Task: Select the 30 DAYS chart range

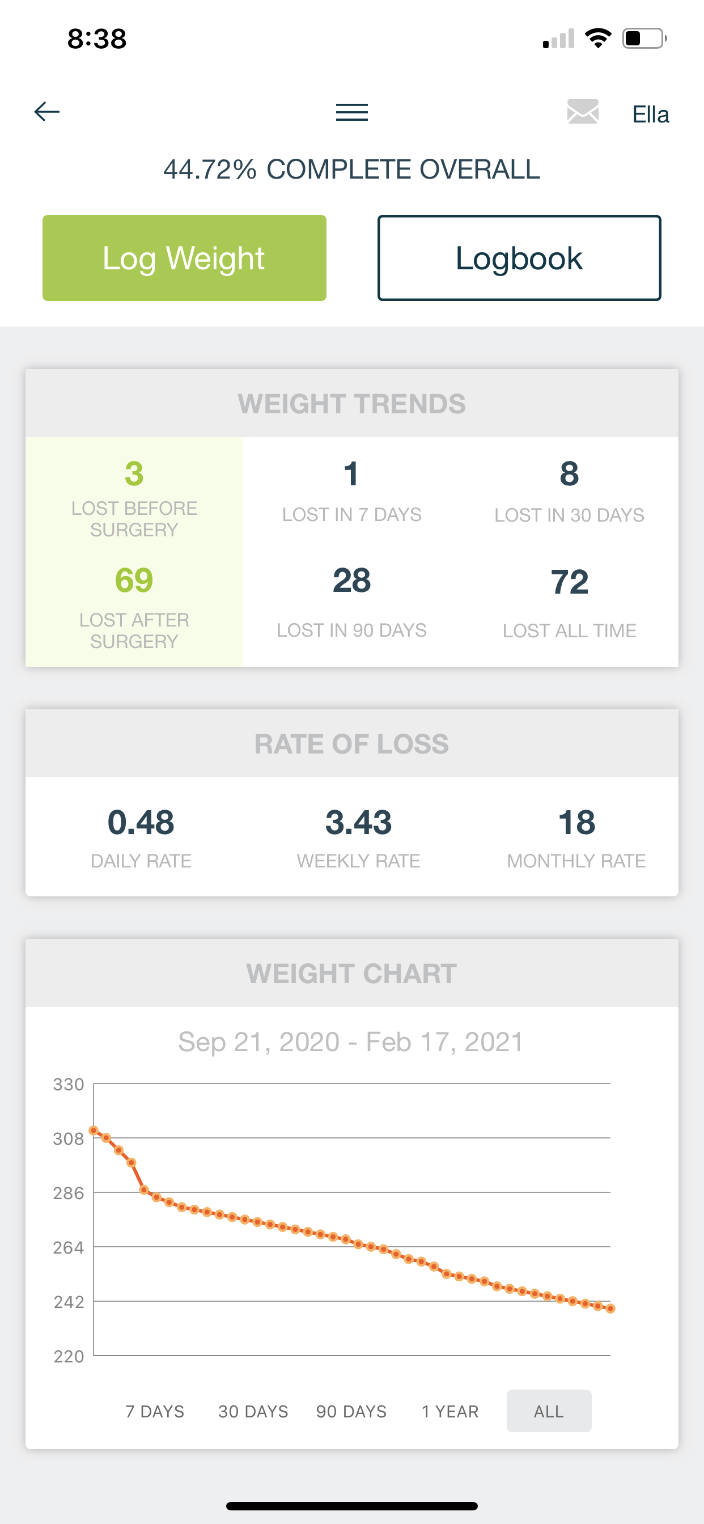Action: coord(253,1411)
